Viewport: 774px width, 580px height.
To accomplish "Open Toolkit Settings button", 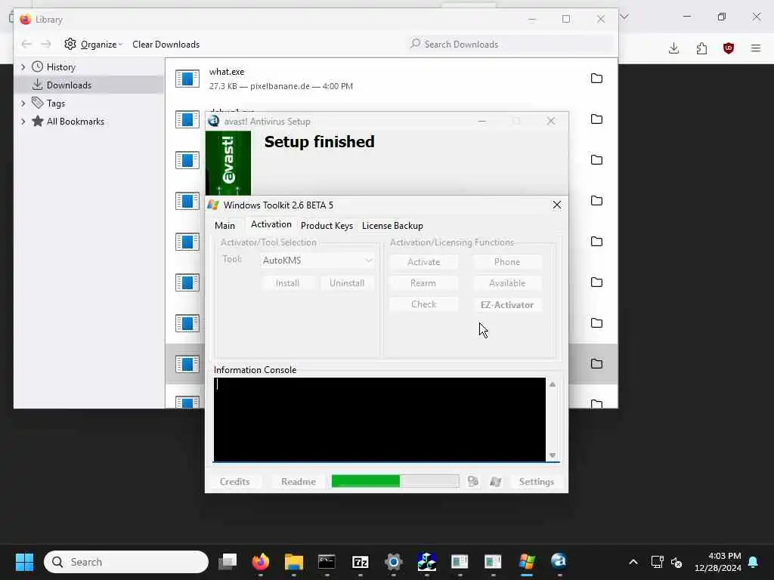I will pos(536,481).
